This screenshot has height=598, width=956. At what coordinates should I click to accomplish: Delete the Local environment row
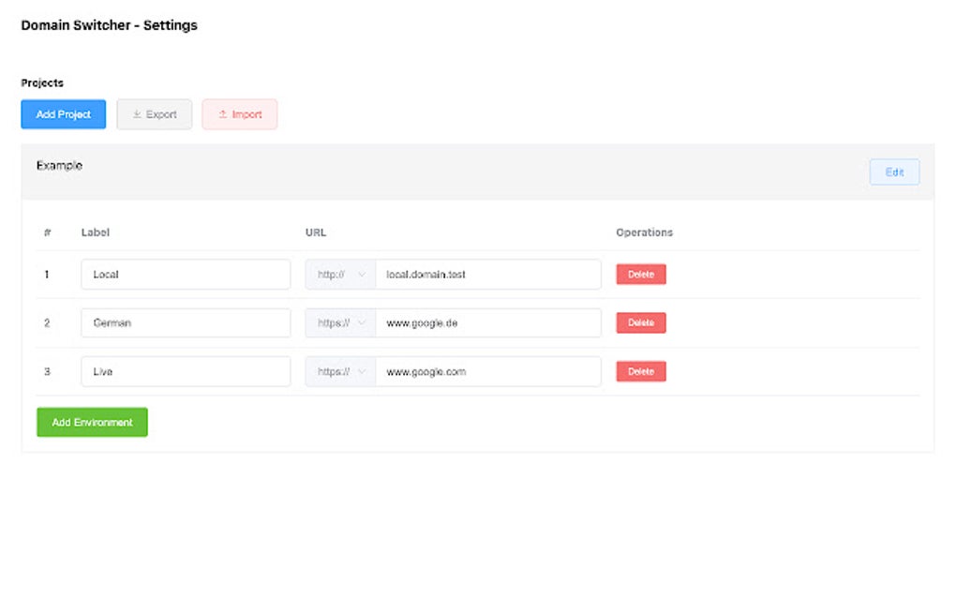click(x=640, y=274)
